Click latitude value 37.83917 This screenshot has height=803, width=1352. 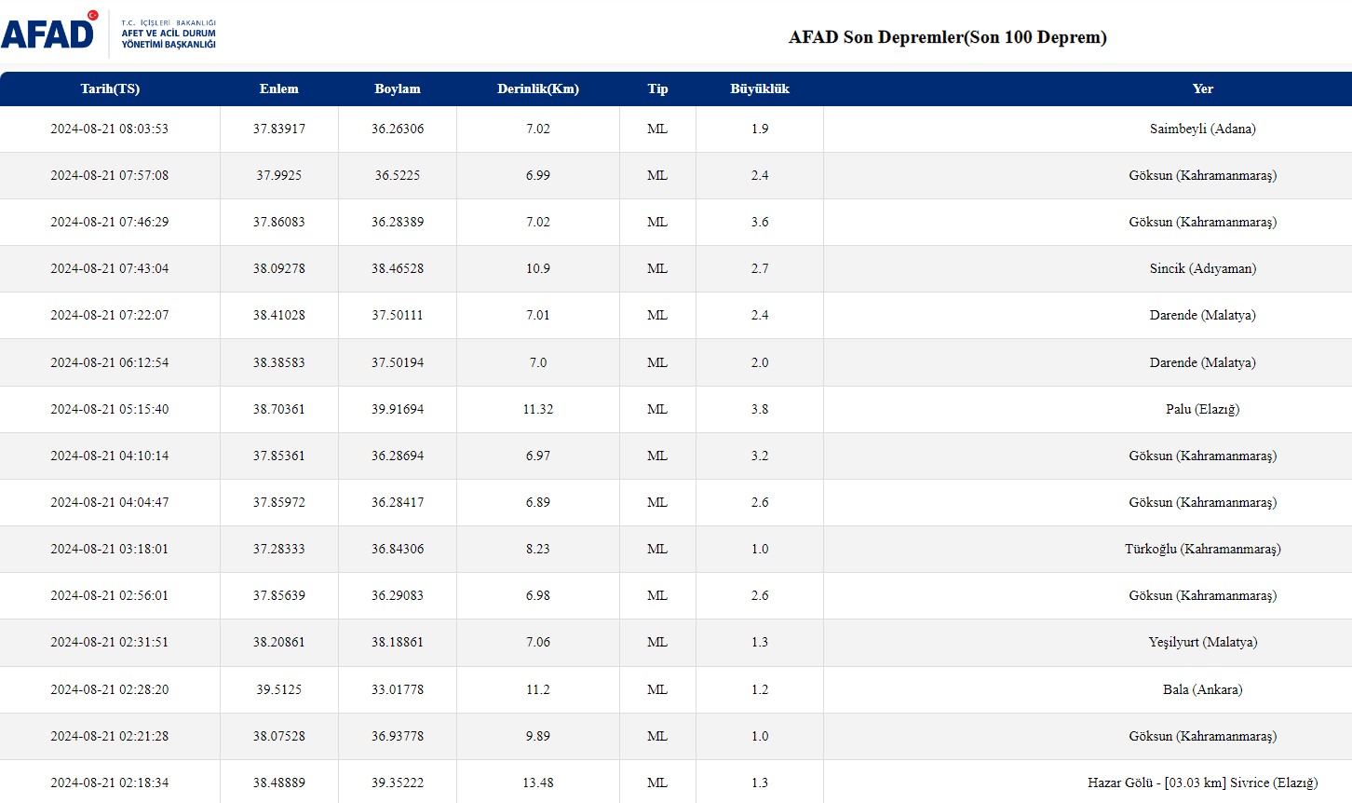pyautogui.click(x=279, y=129)
